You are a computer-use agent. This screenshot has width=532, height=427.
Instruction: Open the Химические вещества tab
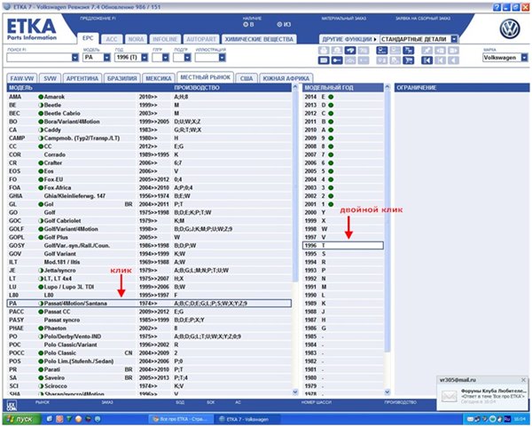tap(259, 39)
